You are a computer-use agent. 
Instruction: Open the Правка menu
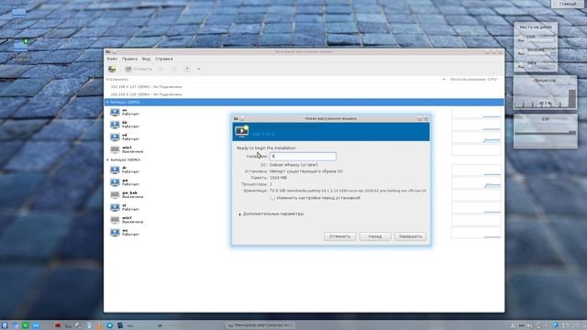(129, 59)
